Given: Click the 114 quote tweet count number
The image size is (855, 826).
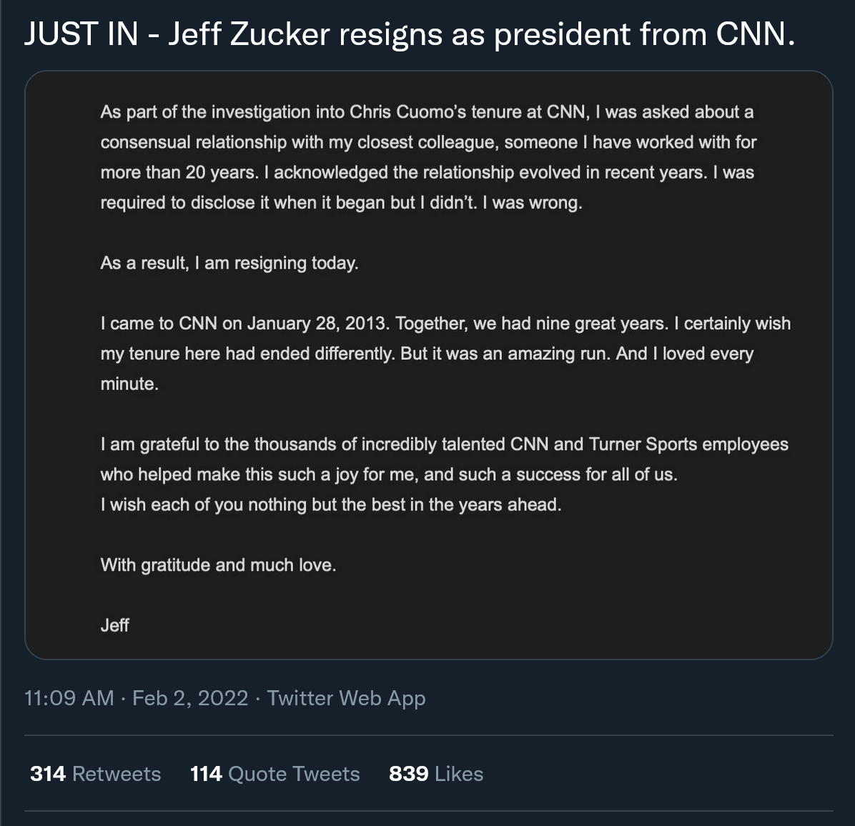Looking at the screenshot, I should 206,774.
